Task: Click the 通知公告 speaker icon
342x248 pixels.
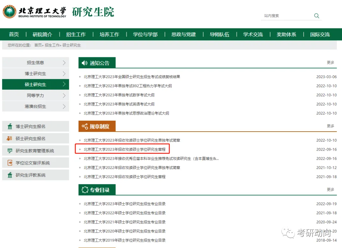Action: click(85, 63)
